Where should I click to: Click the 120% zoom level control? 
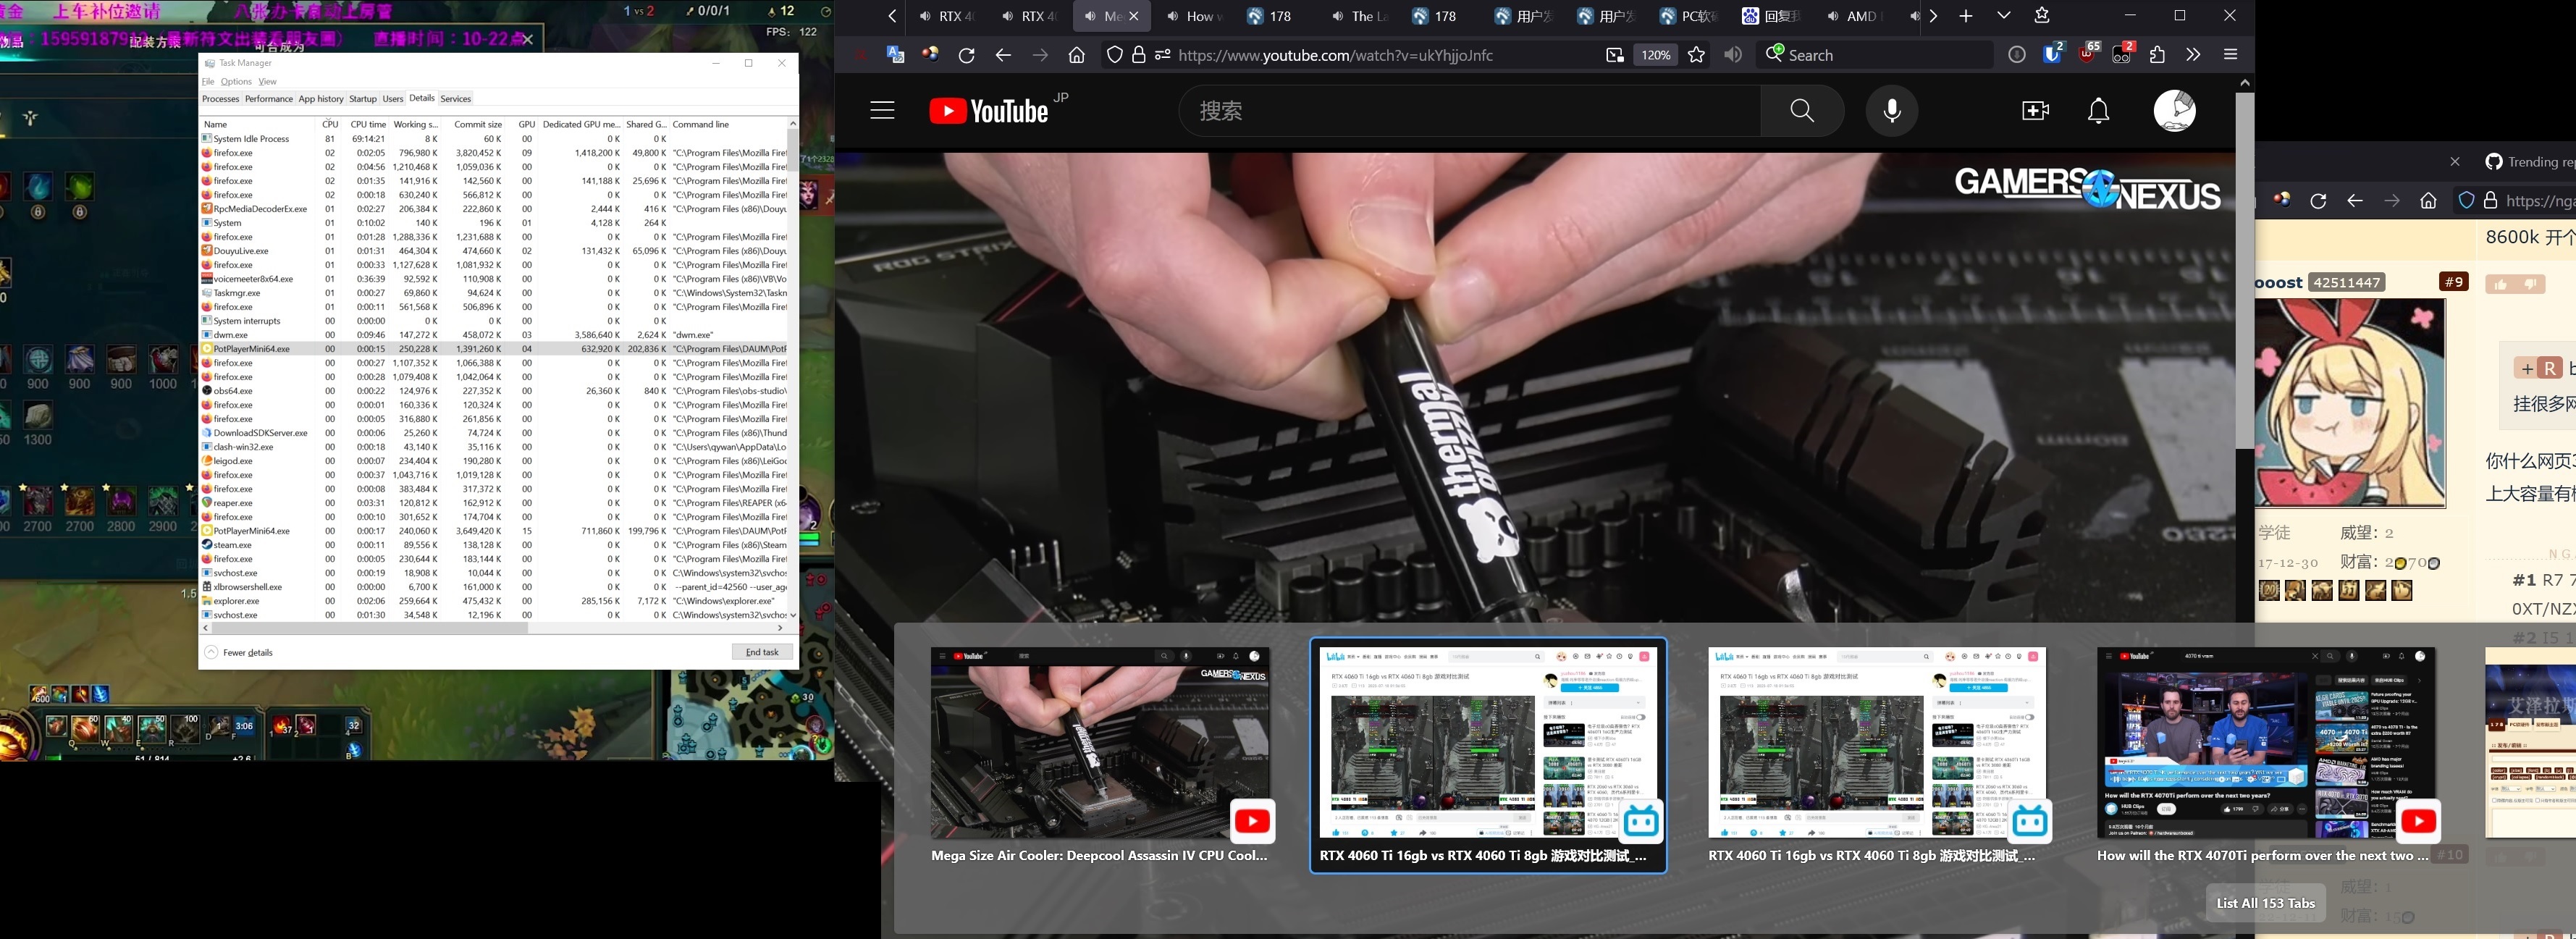click(1655, 54)
